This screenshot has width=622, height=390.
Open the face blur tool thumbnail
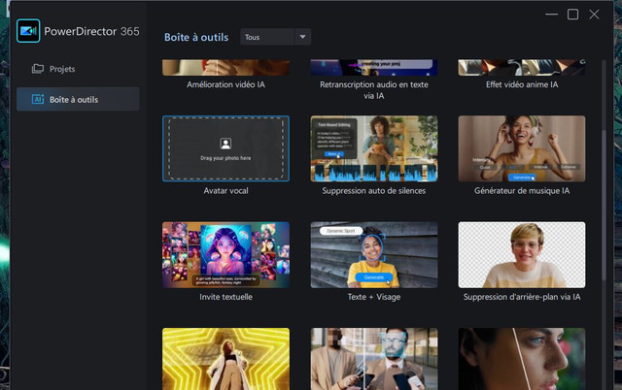373,359
